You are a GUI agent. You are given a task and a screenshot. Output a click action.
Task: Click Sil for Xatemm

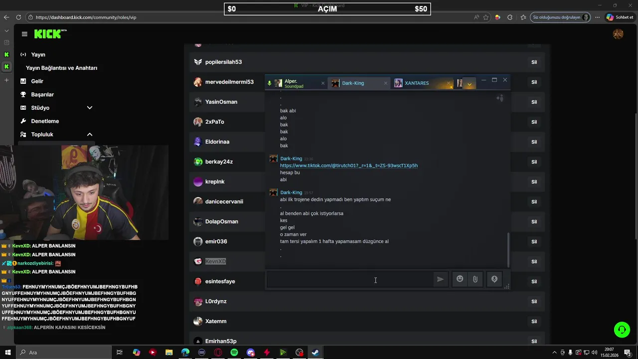click(534, 322)
